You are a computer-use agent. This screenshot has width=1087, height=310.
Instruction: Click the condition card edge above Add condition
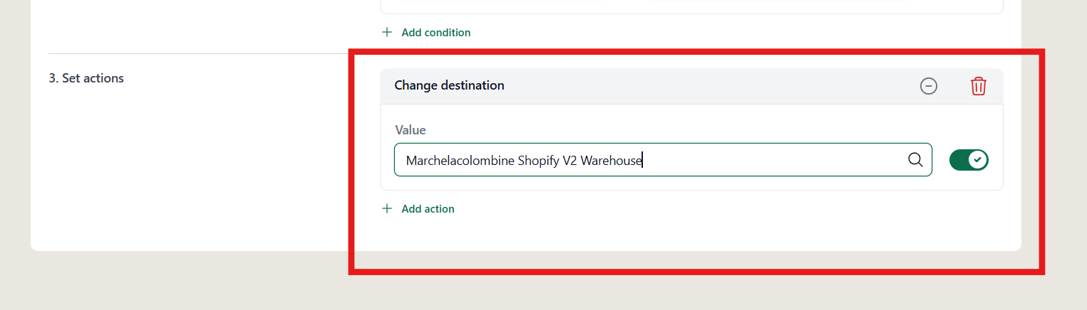(x=691, y=12)
